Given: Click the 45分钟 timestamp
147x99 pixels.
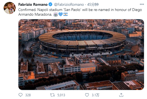Looking at the screenshot, I should click(x=93, y=4).
